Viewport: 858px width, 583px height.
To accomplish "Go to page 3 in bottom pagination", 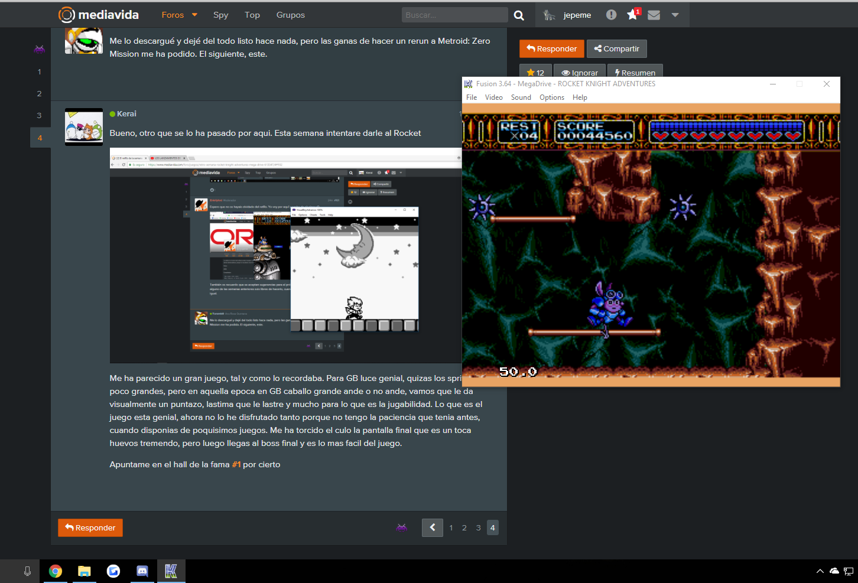I will (479, 527).
